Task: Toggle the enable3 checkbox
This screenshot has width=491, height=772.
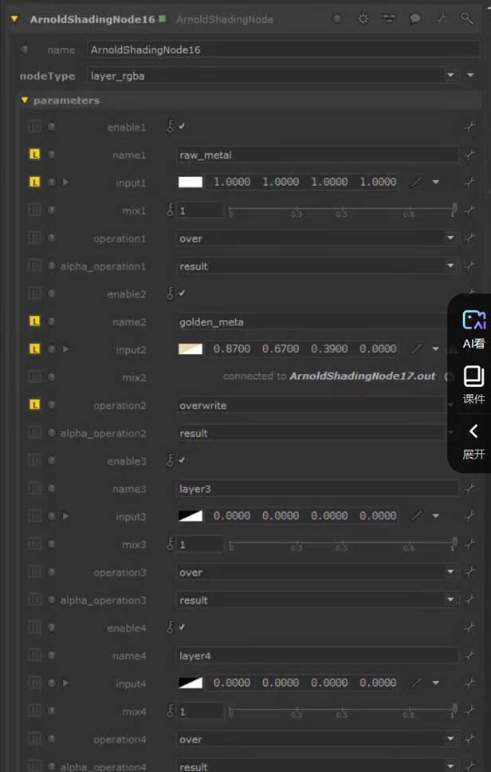Action: point(182,460)
